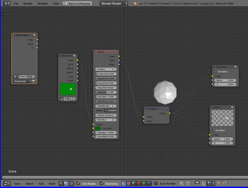248x188 pixels.
Task: Open the Render menu
Action: 28,4
